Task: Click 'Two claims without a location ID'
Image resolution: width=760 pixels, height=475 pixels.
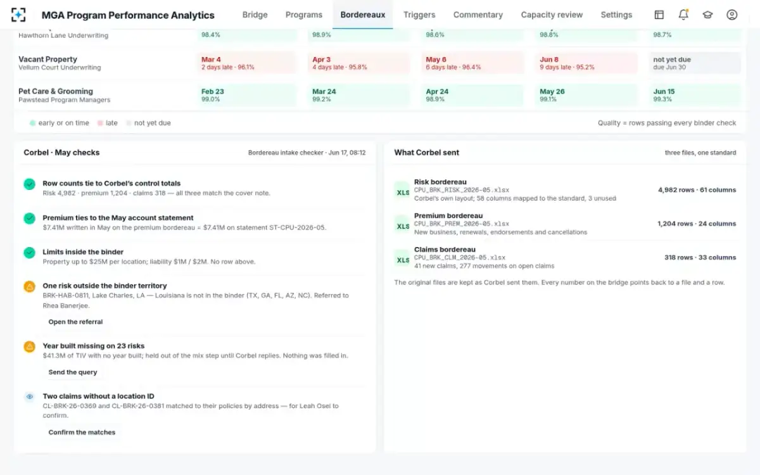Action: (x=98, y=396)
